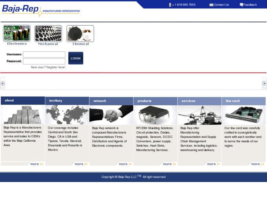267x200 pixels.
Task: Click more link in about panel
Action: point(37,164)
